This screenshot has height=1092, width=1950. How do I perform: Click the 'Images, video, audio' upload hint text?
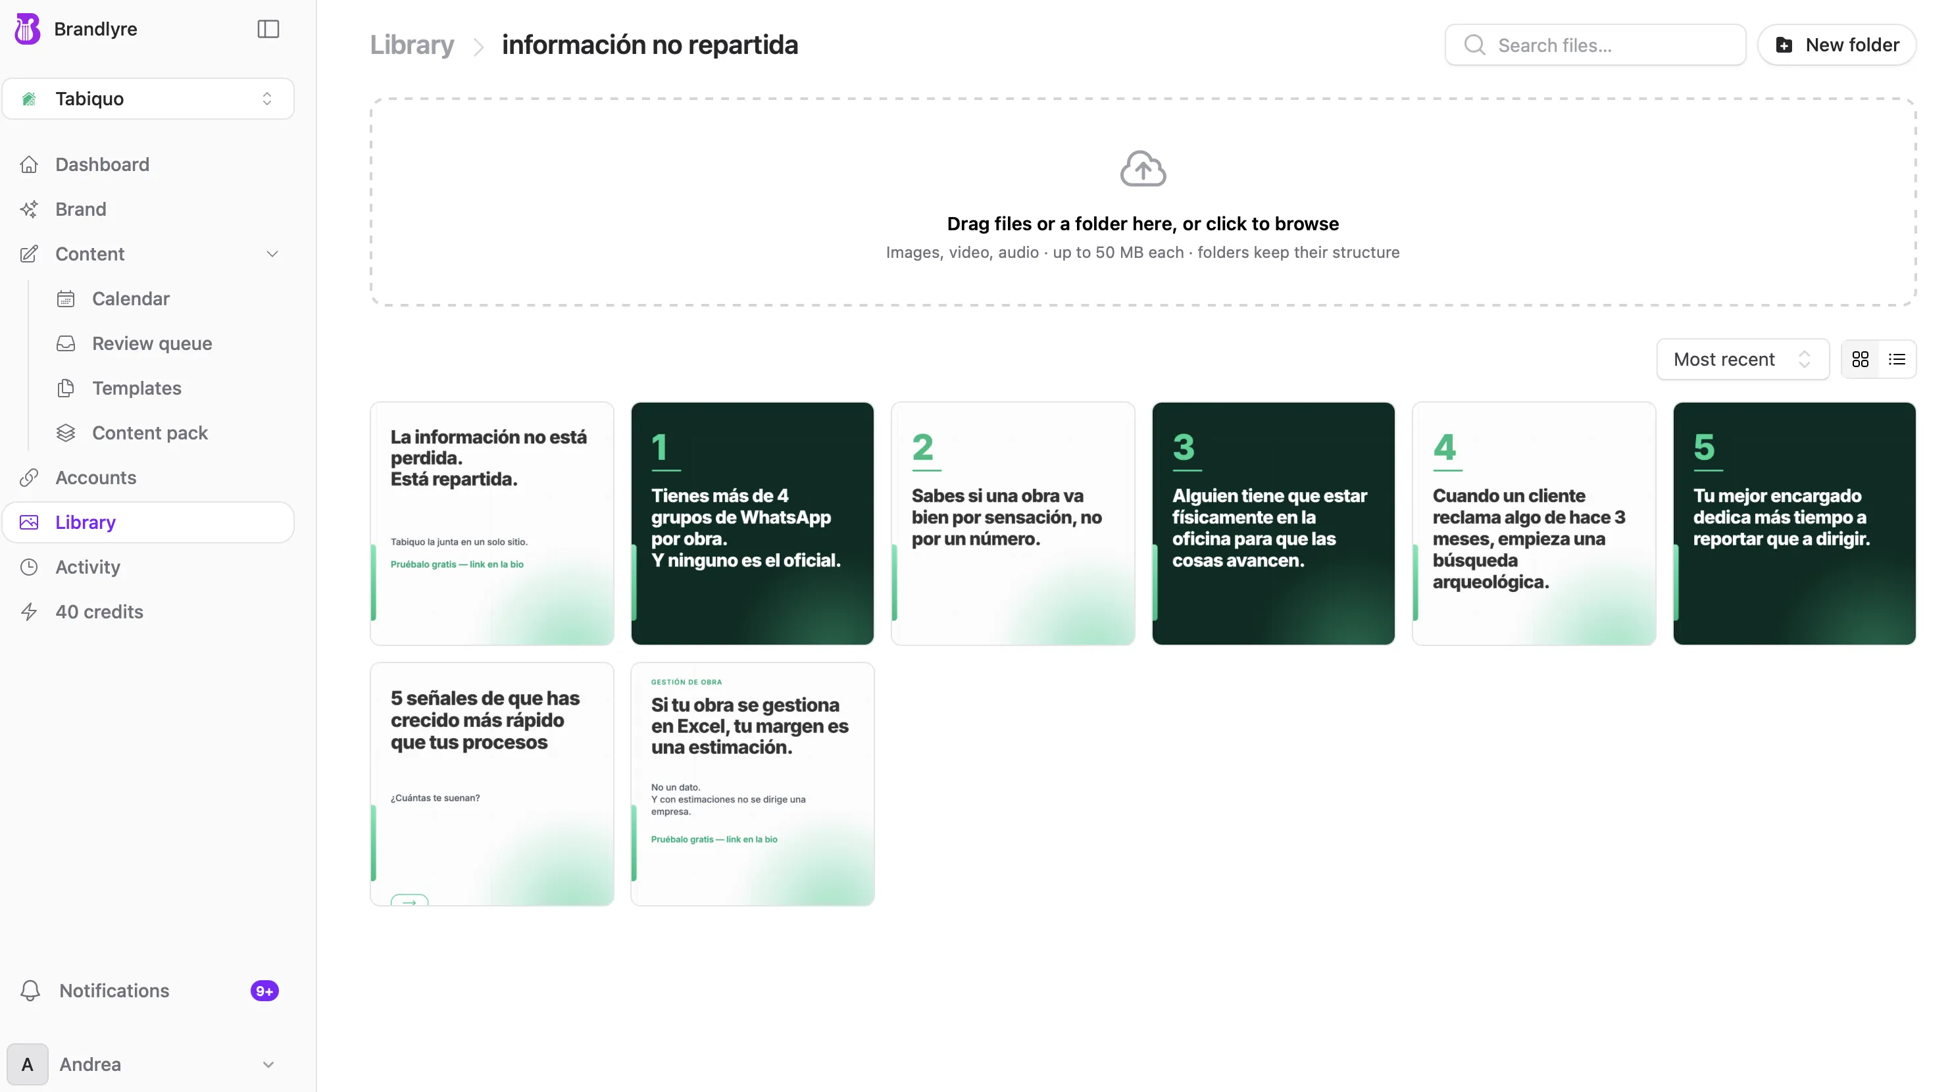[1142, 252]
